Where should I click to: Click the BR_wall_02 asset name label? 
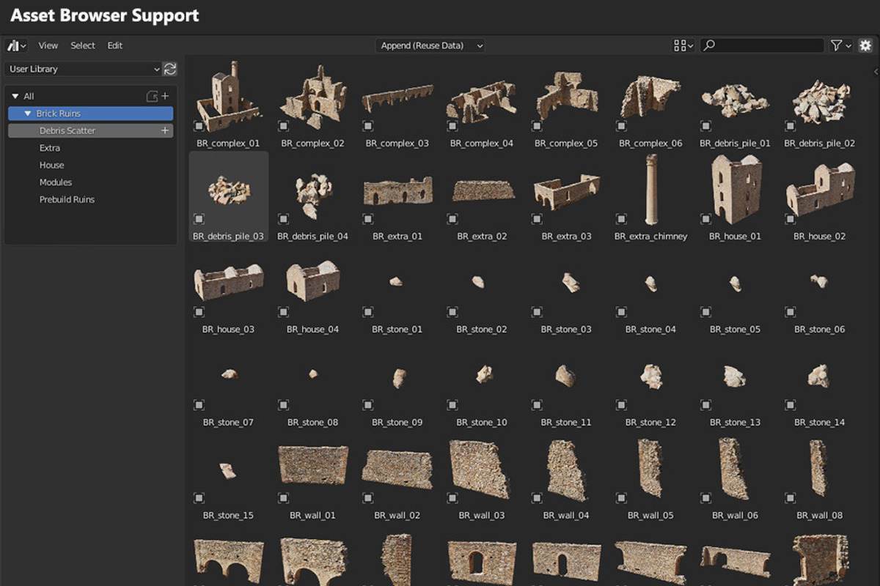point(397,516)
